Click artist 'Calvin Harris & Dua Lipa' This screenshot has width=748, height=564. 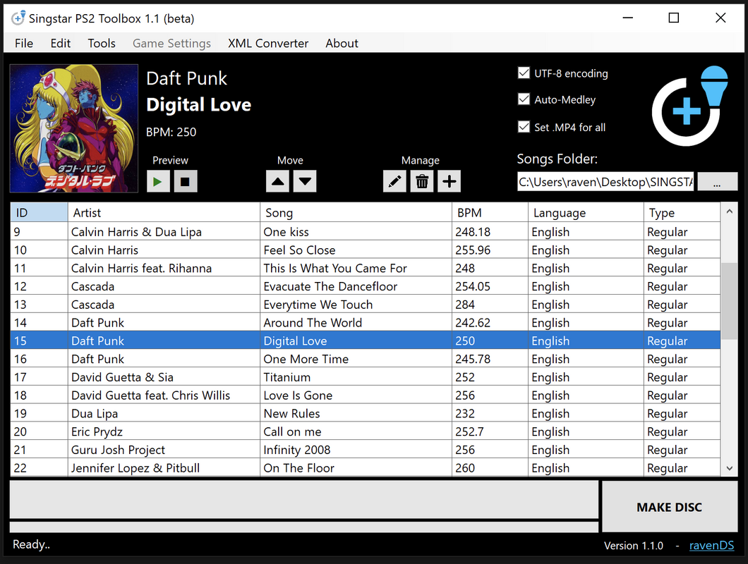point(136,232)
